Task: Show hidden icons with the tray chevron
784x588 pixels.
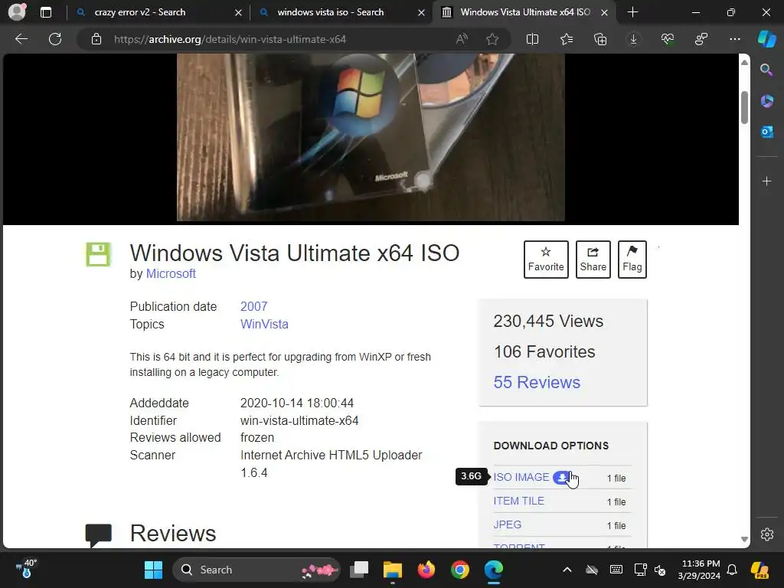Action: pos(567,570)
